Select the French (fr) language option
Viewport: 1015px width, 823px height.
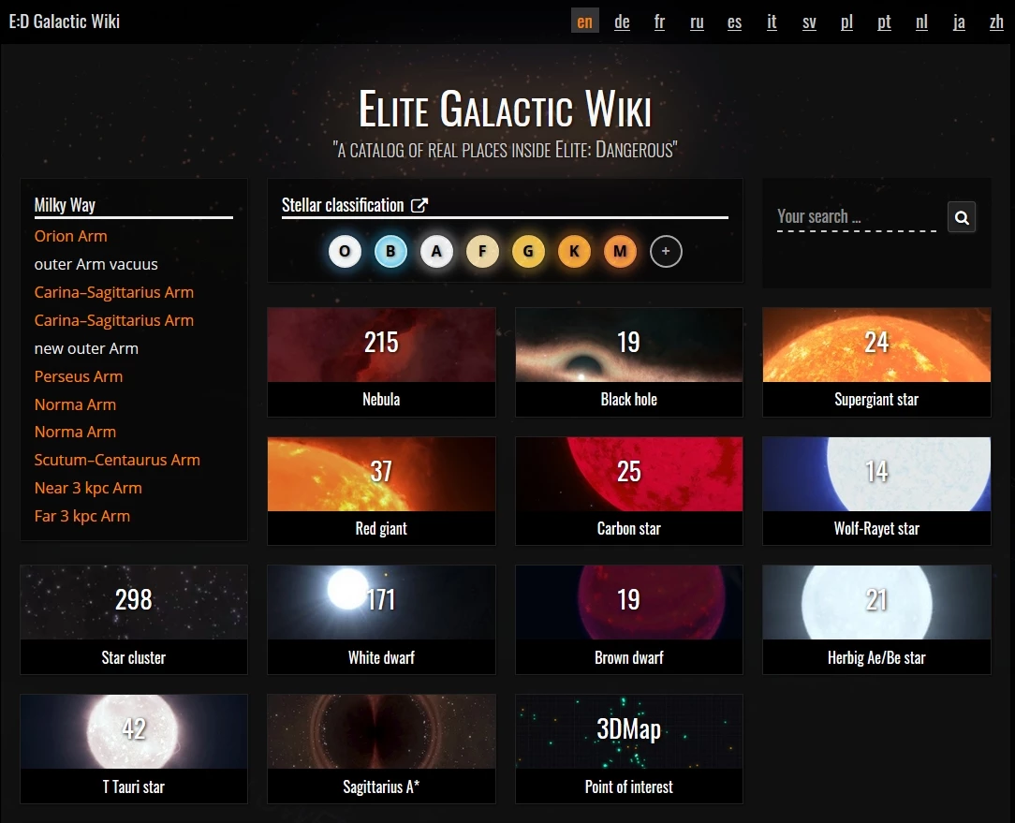point(659,22)
